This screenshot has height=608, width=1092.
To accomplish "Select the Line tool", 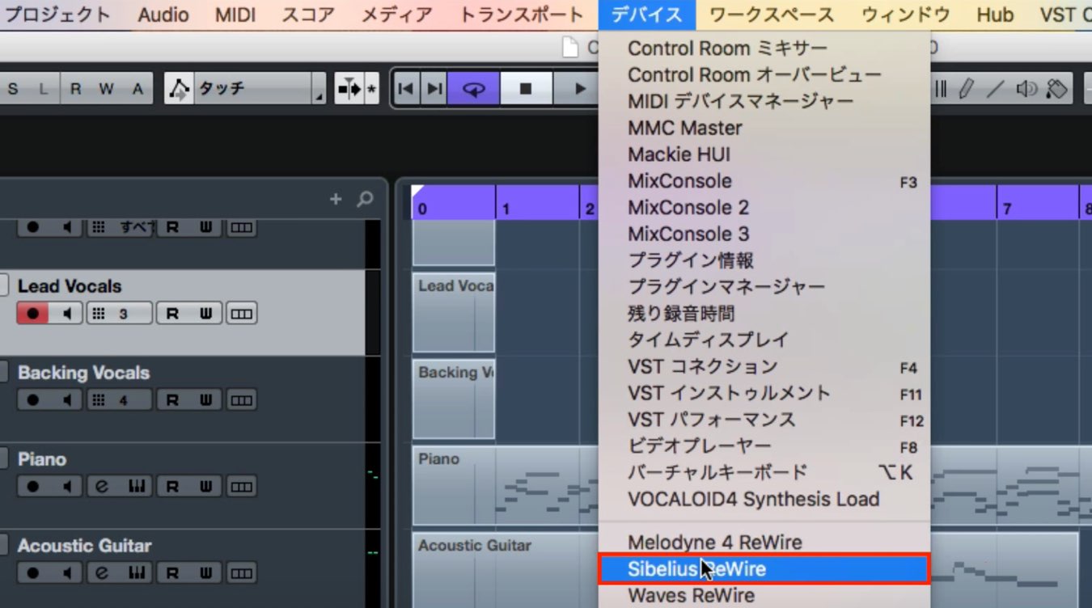I will [995, 89].
